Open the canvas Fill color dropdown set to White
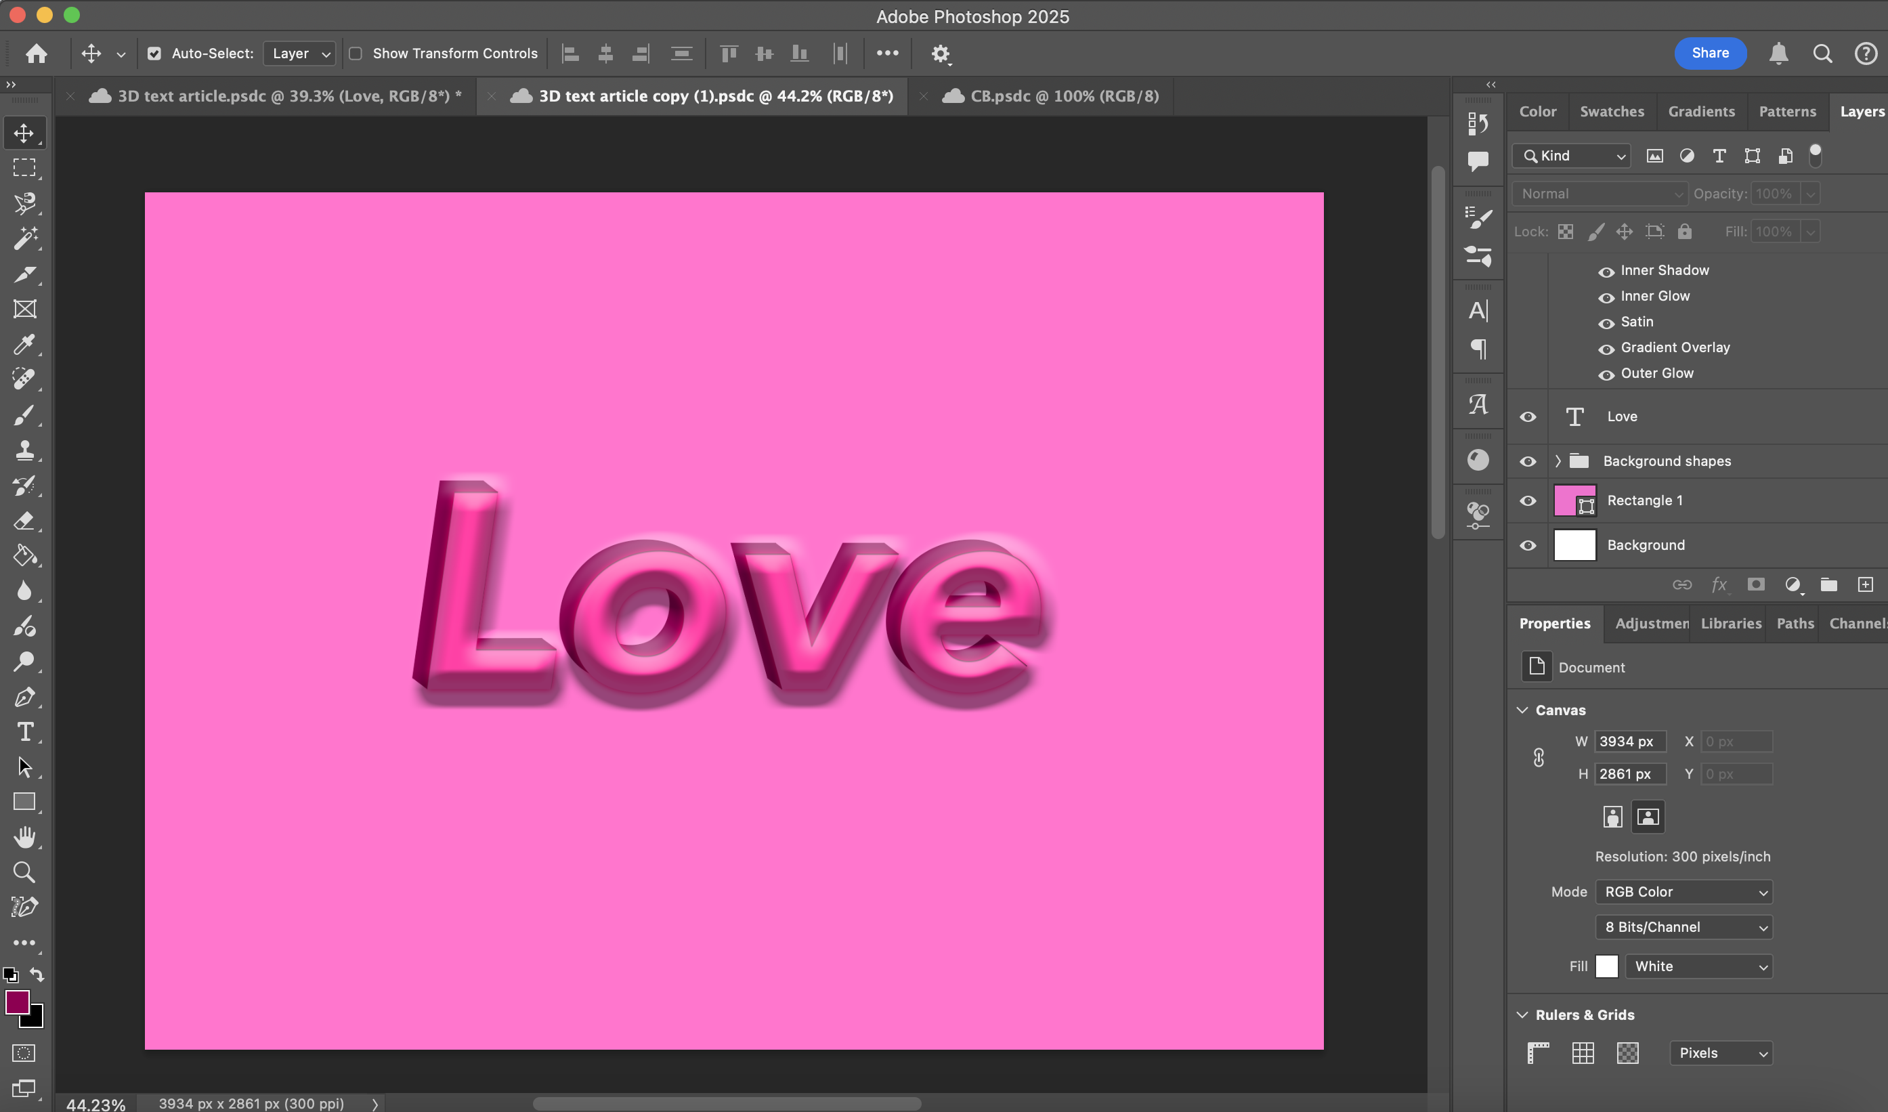This screenshot has width=1888, height=1112. pos(1698,966)
